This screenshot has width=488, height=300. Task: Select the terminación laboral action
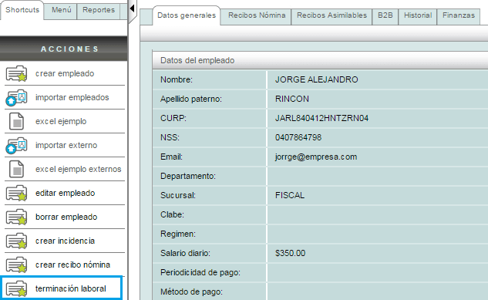(x=61, y=288)
